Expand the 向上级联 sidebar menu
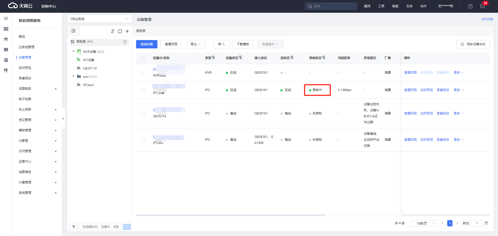498x236 pixels. pyautogui.click(x=38, y=110)
